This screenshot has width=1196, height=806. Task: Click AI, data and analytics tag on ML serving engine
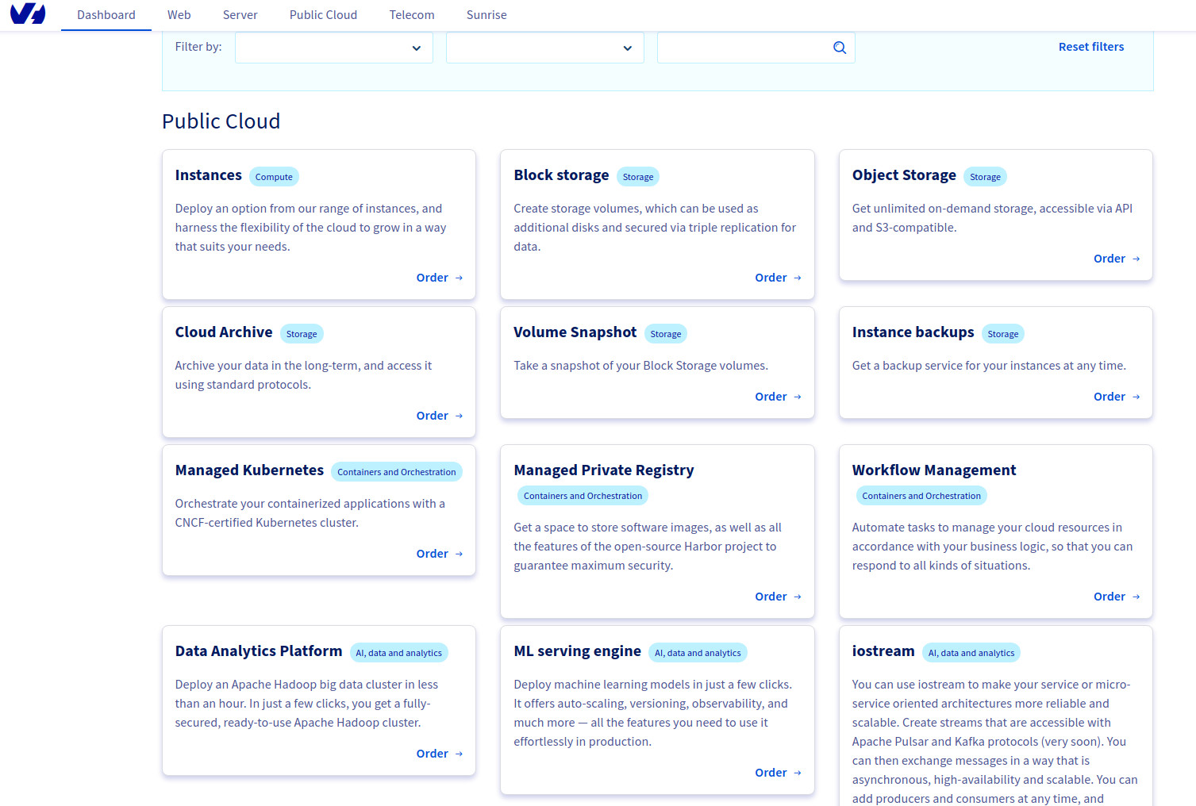point(698,653)
